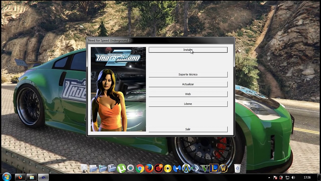Launch uTorrent from the dock

click(121, 168)
